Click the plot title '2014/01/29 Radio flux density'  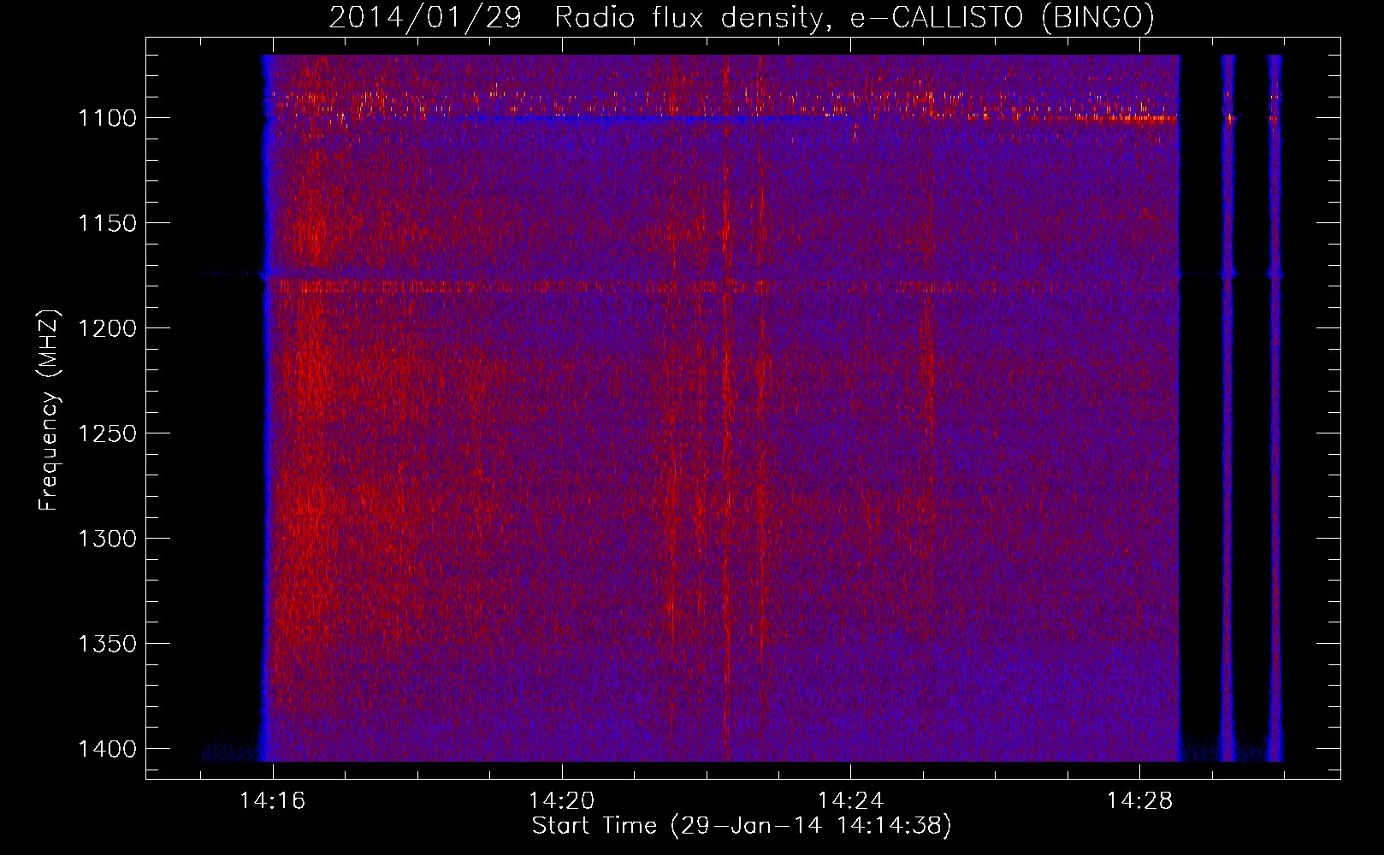click(742, 17)
